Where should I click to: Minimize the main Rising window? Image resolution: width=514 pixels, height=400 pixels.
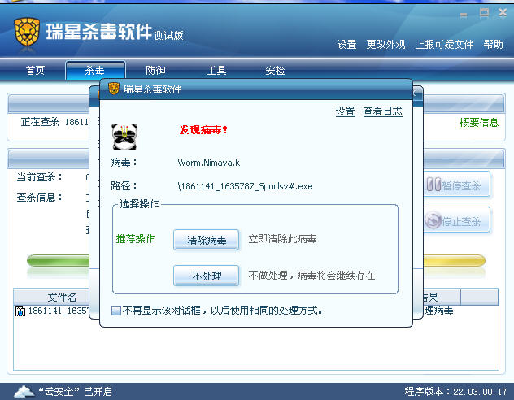coord(464,15)
